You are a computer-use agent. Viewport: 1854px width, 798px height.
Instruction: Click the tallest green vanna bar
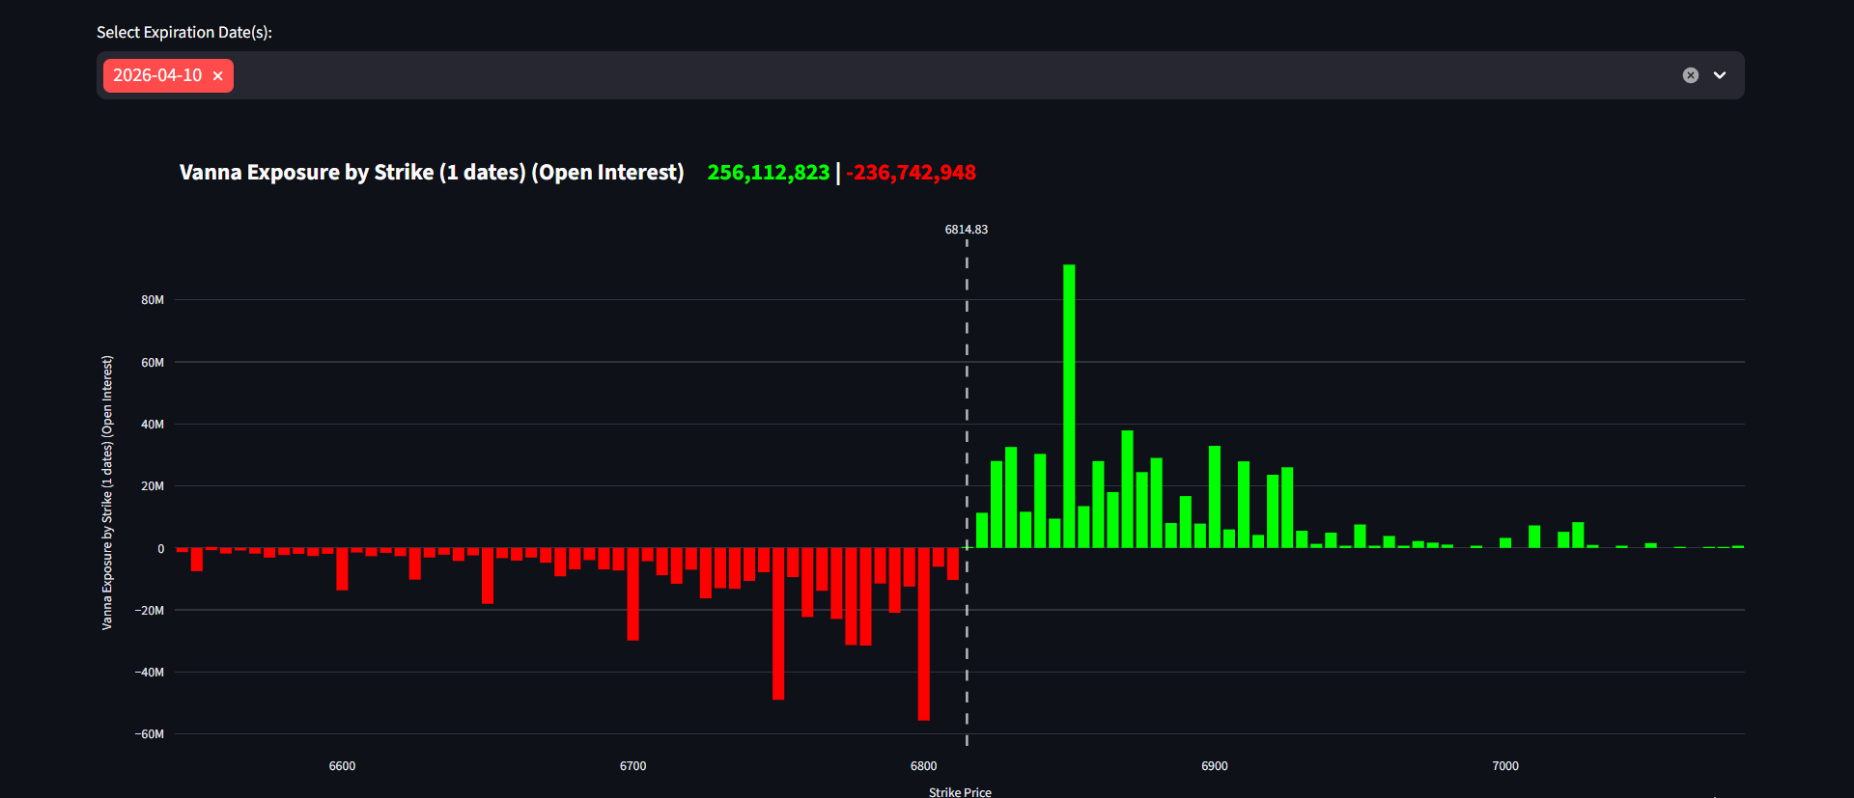tap(1069, 405)
